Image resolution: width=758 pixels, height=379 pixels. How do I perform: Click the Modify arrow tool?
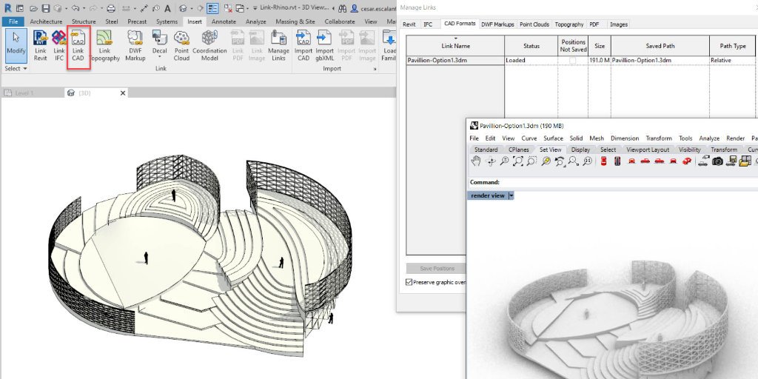[16, 44]
